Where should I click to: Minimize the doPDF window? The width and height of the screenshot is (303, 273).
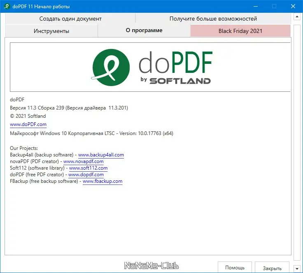click(x=256, y=6)
